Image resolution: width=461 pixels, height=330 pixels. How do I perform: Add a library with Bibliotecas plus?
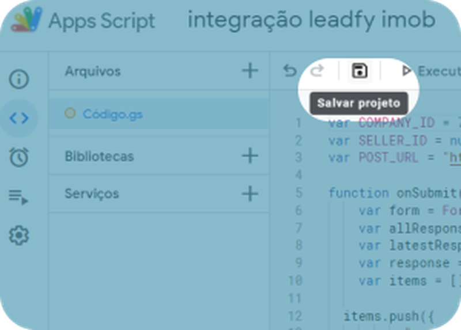(250, 155)
